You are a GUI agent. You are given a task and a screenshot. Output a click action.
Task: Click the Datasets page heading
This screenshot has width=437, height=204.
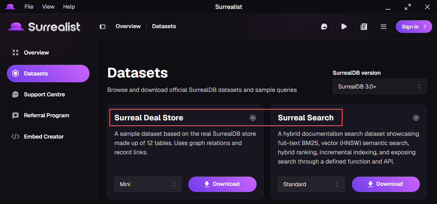[138, 73]
